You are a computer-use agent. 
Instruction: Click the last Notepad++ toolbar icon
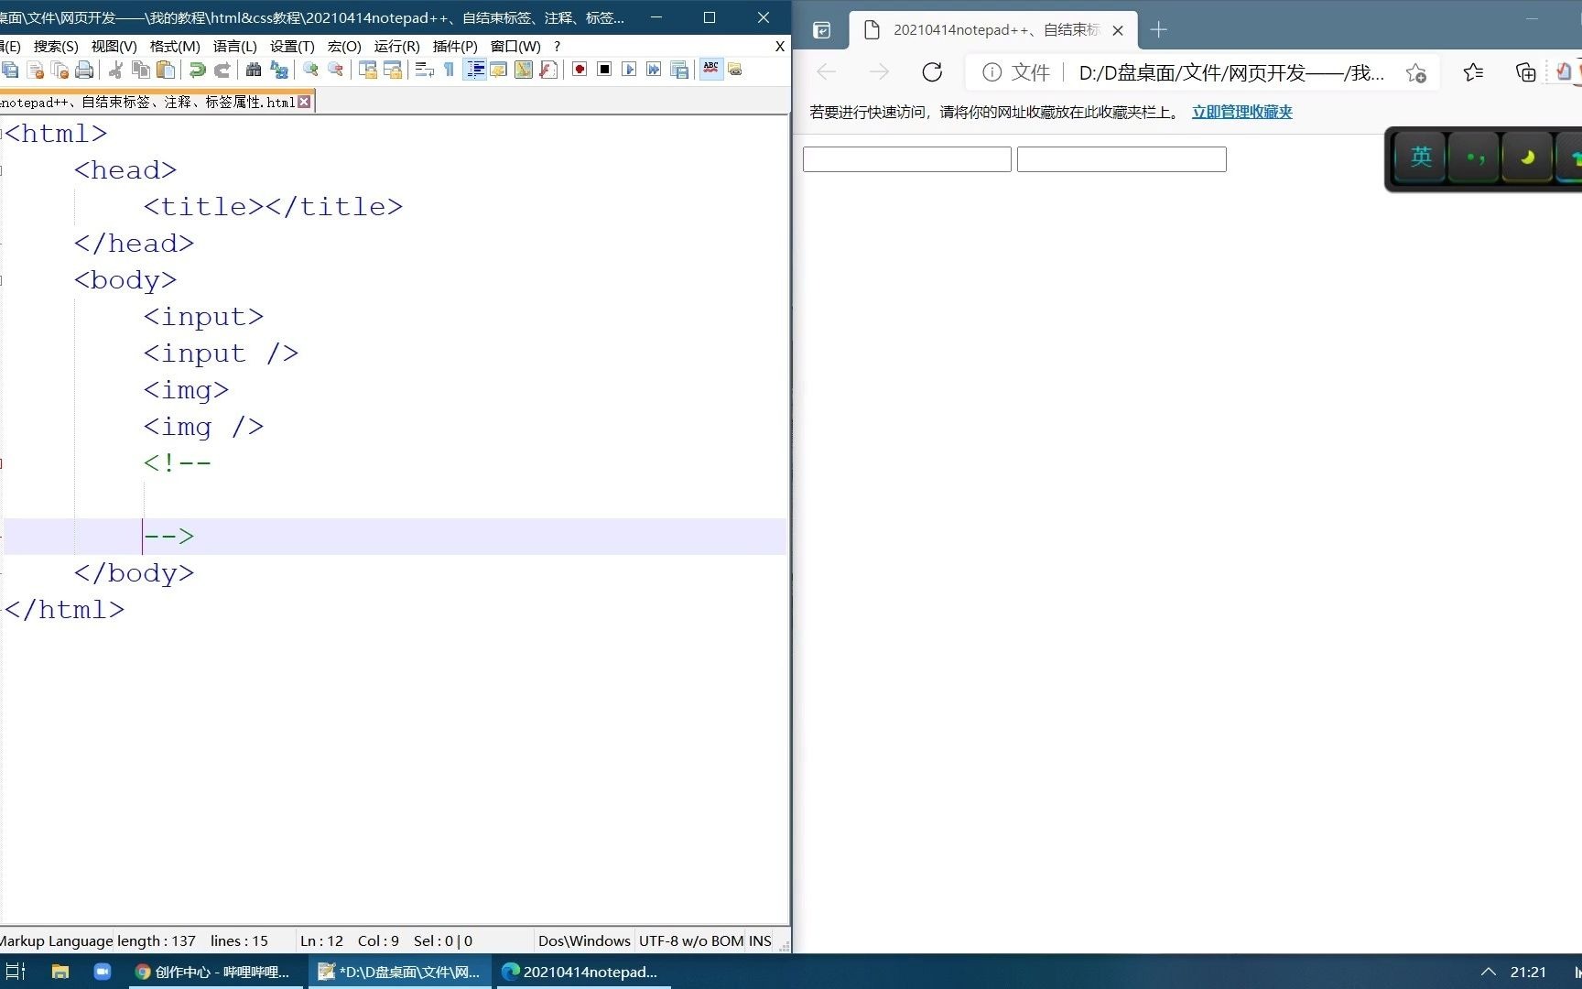(735, 70)
